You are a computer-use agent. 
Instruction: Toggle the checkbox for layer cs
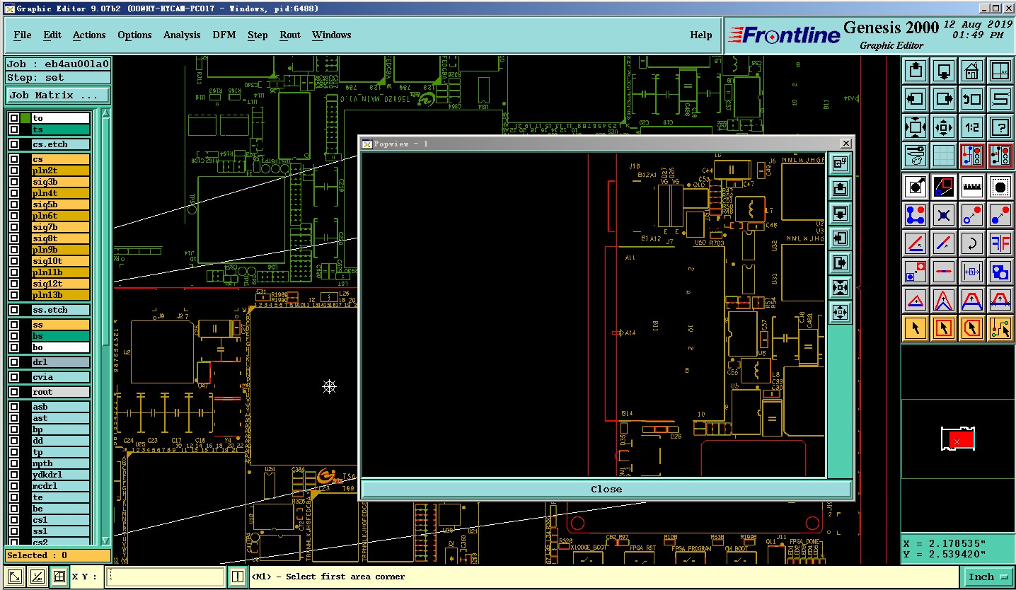[x=14, y=159]
